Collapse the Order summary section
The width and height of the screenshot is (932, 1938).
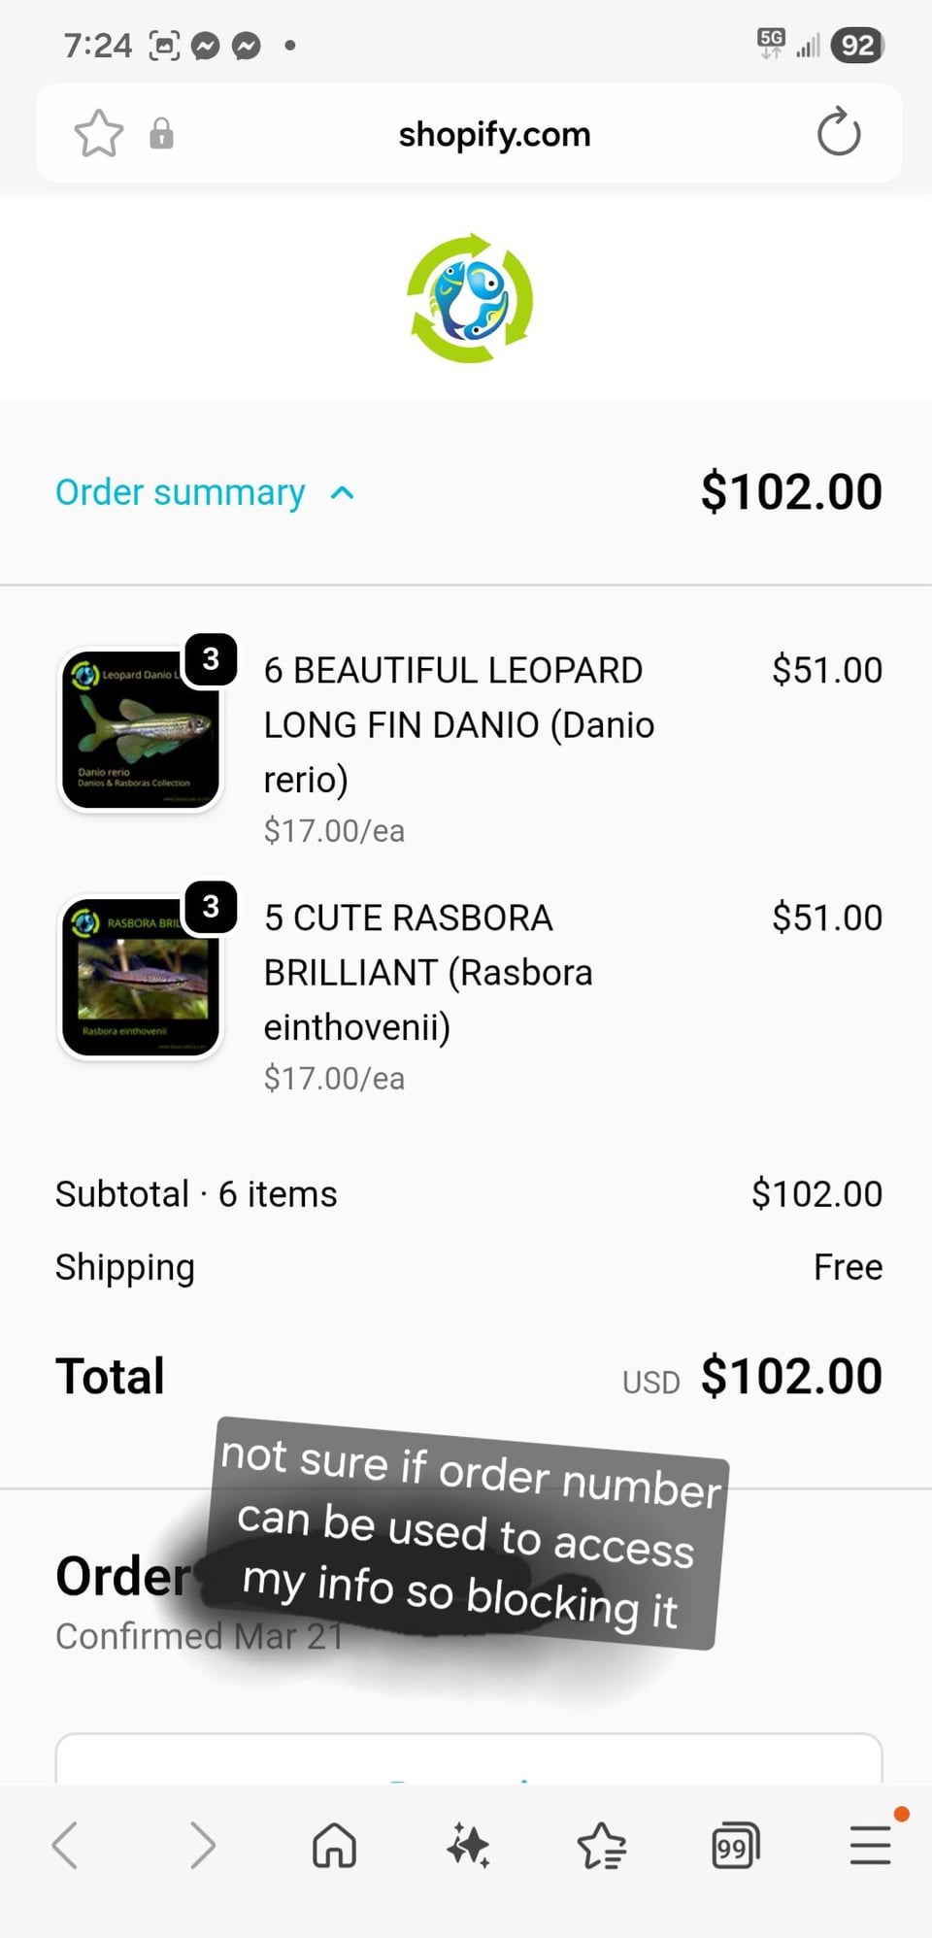181,492
